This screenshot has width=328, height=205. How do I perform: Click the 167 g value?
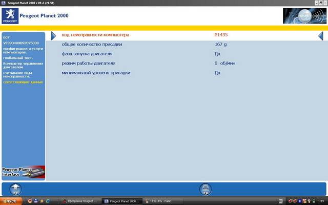click(220, 45)
